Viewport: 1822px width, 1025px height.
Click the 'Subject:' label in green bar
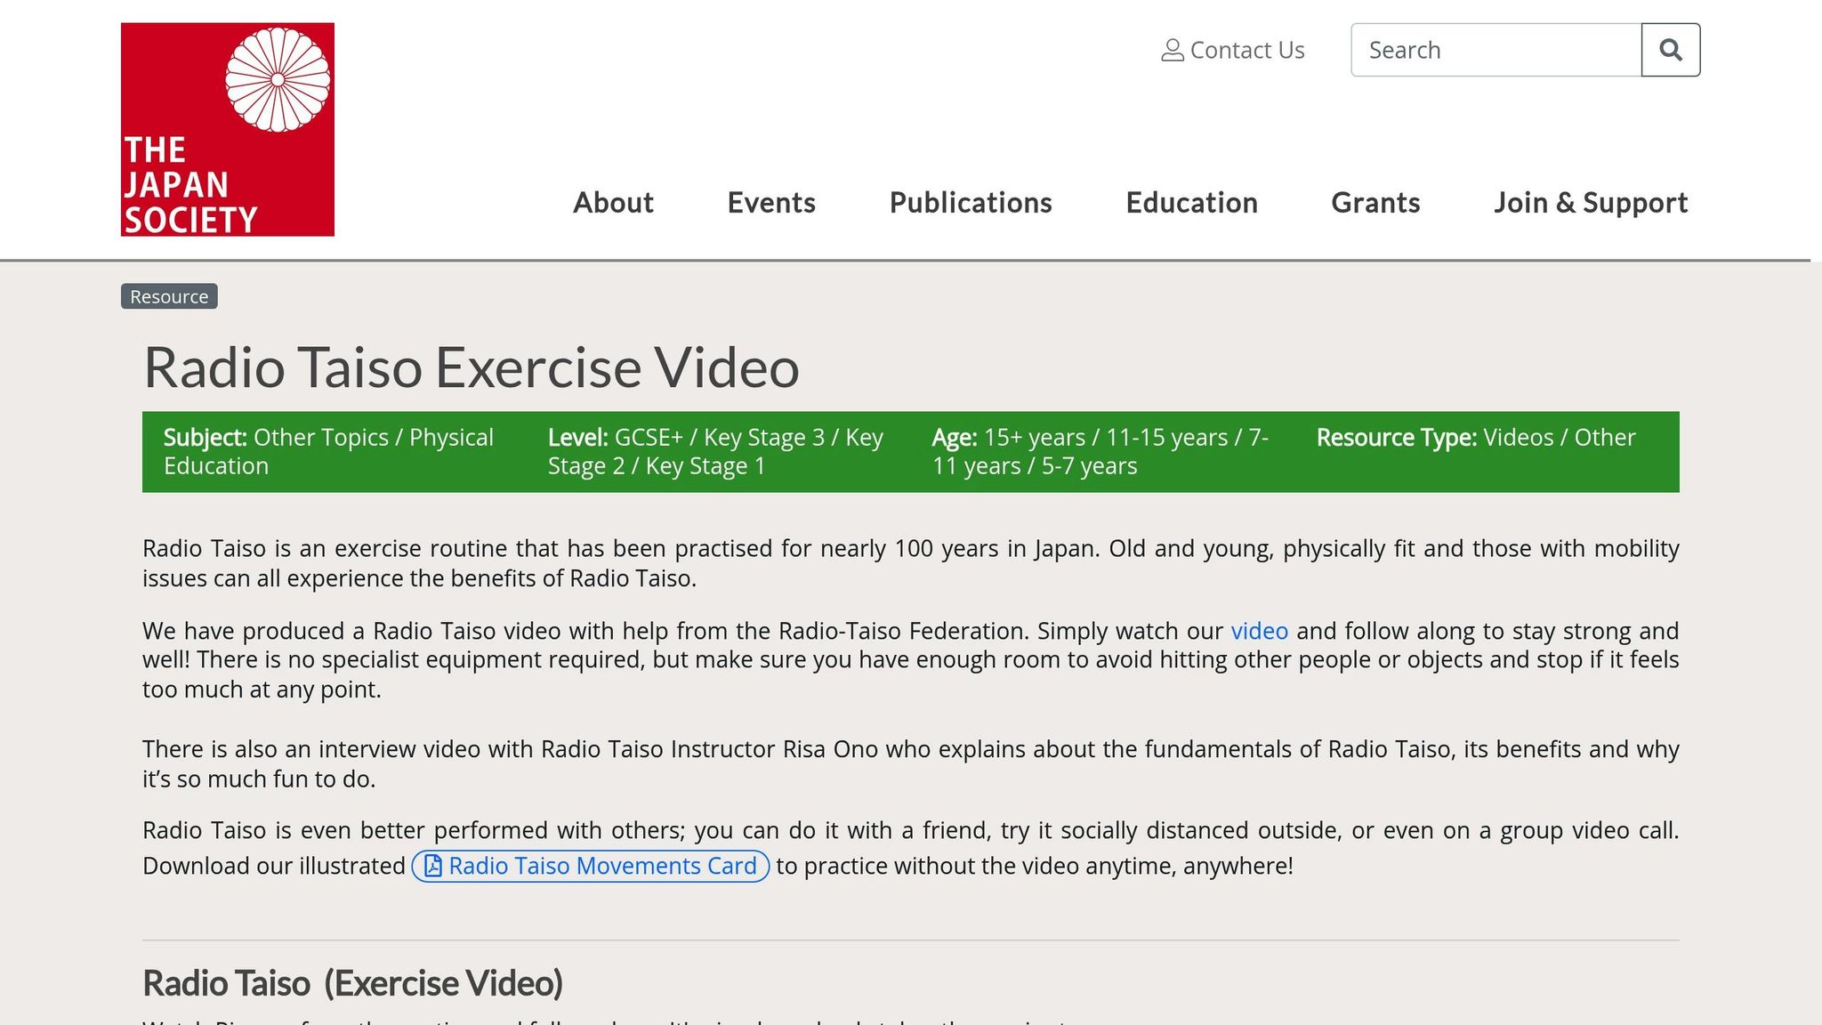[206, 438]
